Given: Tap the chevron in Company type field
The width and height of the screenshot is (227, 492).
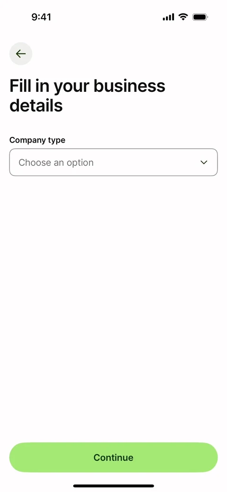Looking at the screenshot, I should pos(204,162).
